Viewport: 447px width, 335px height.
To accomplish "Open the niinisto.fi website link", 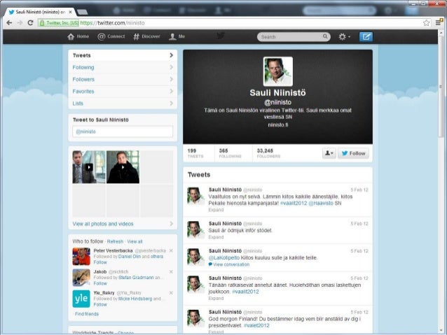I will click(x=278, y=124).
